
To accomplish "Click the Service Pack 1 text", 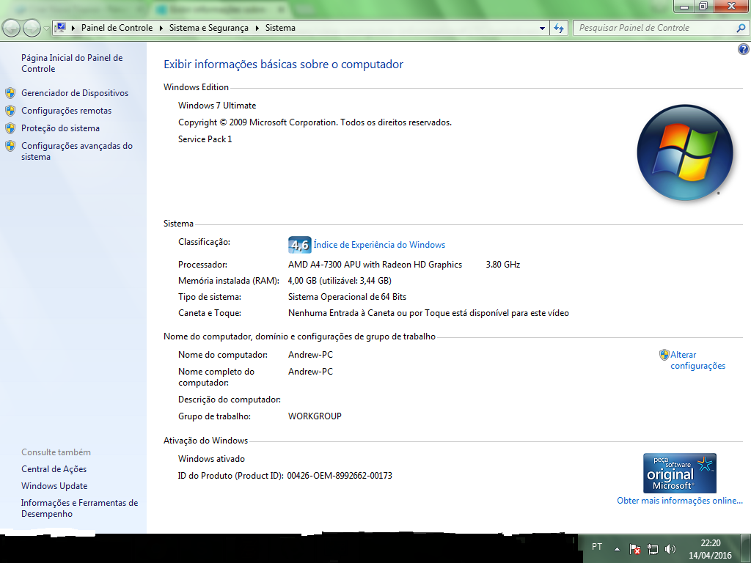I will tap(205, 139).
